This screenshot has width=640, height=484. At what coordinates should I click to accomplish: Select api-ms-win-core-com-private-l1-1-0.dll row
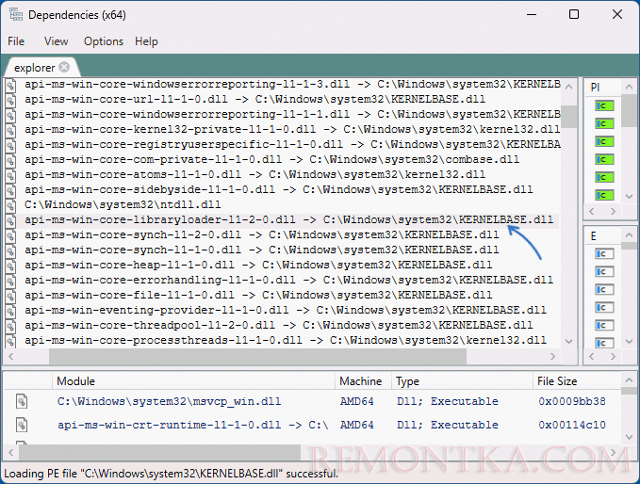(271, 159)
